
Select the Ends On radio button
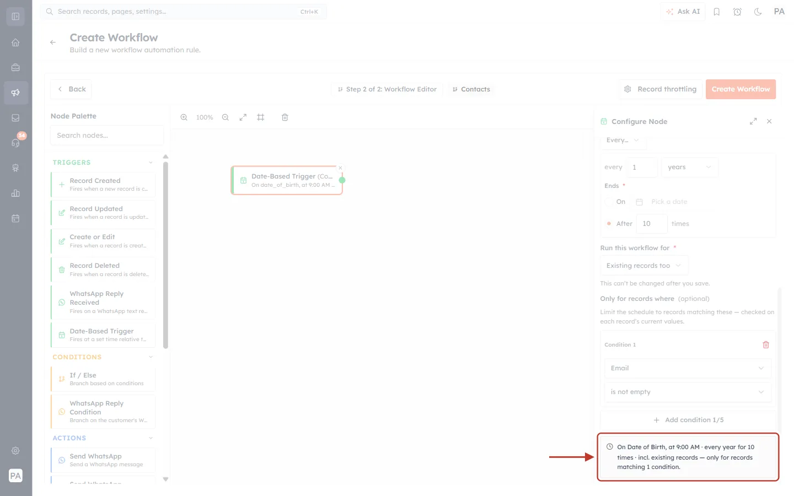(609, 202)
